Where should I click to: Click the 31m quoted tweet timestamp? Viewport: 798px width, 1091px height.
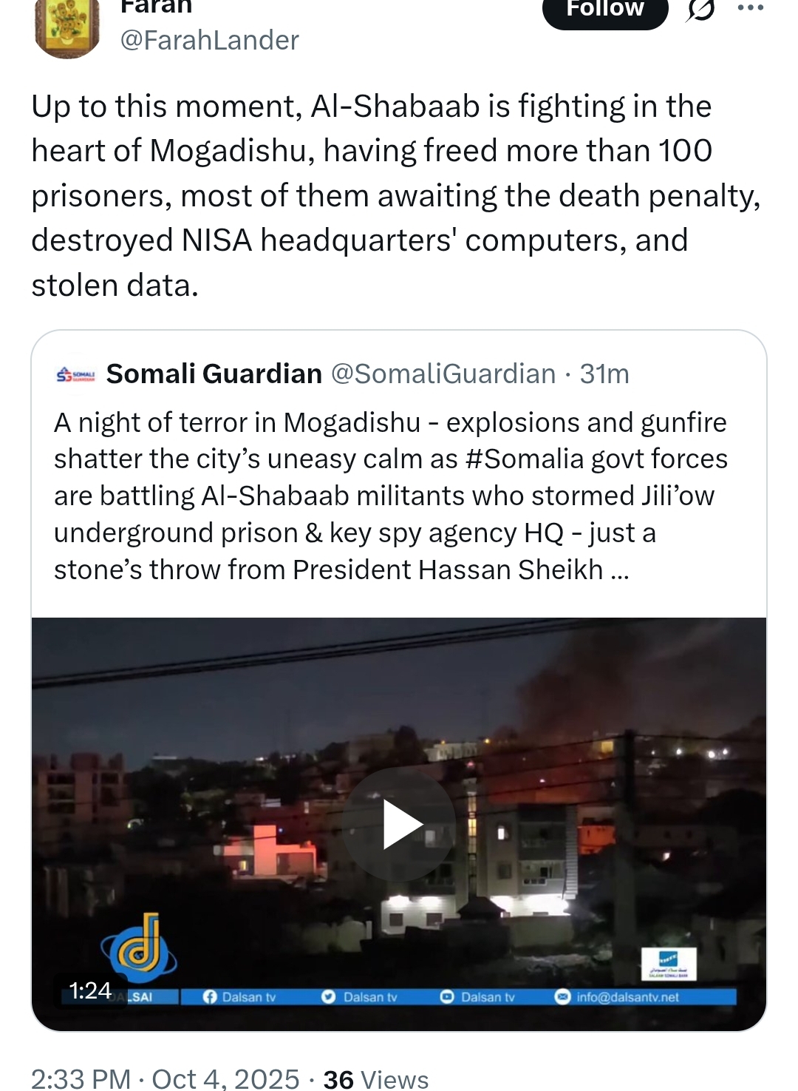604,374
